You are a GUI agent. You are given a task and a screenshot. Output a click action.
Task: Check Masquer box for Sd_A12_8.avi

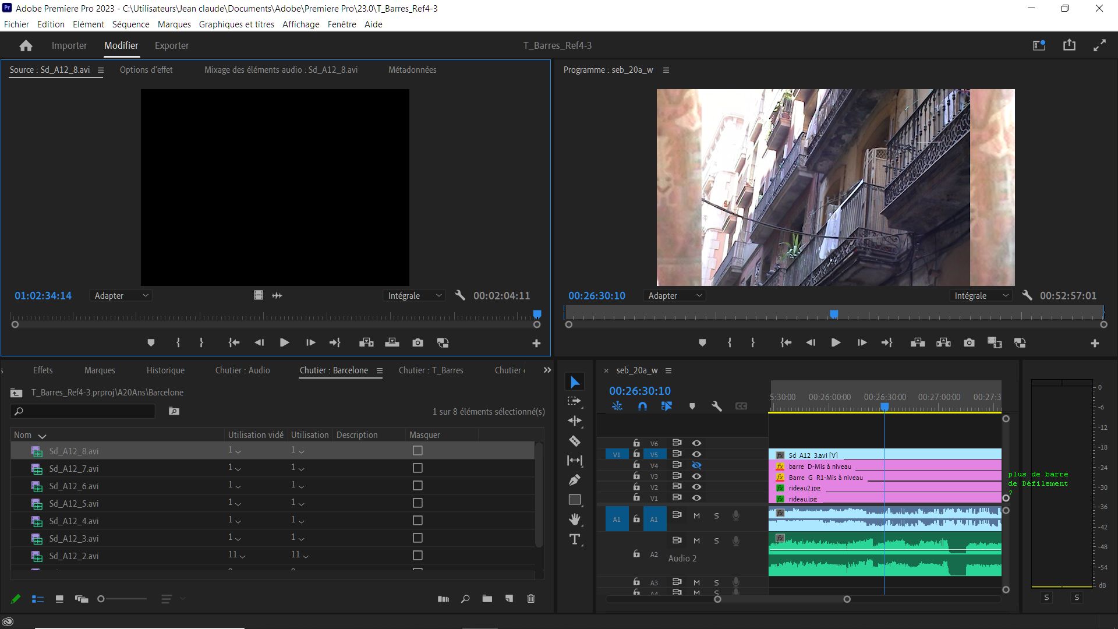point(418,451)
